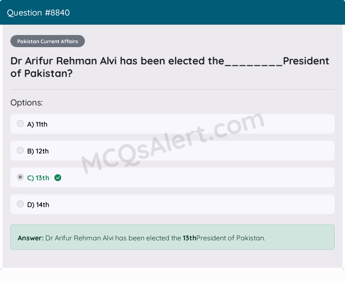Click the question text about Dr Arifur Rehman Alvi

169,67
